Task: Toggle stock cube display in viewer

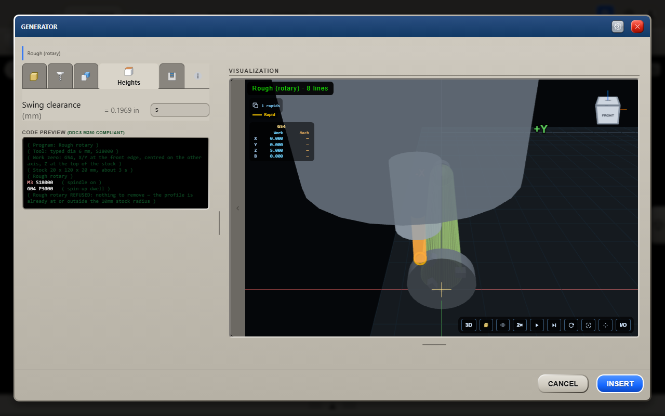Action: click(486, 325)
